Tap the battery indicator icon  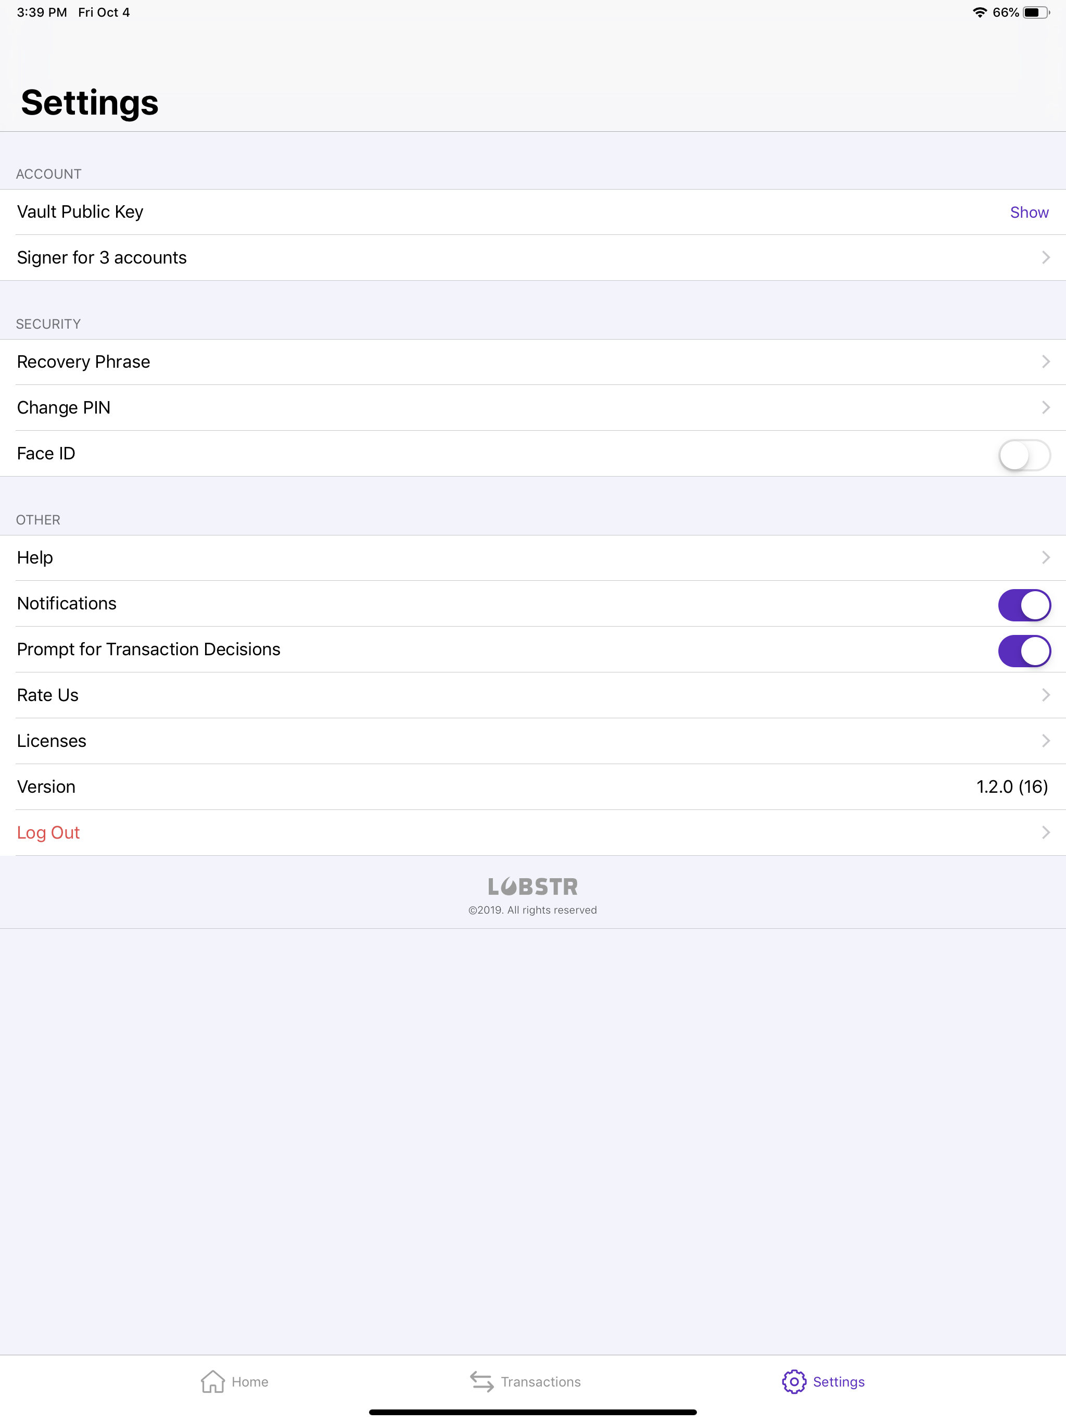(1036, 12)
